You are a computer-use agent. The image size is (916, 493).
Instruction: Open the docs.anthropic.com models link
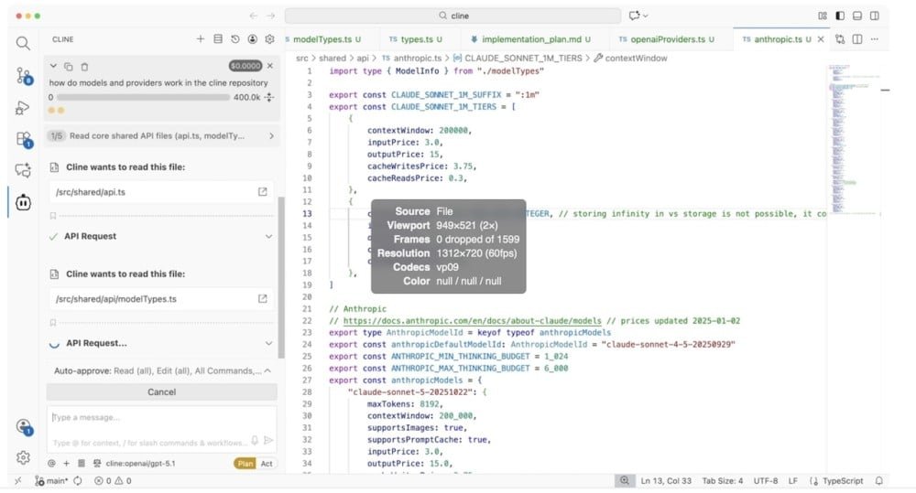pyautogui.click(x=472, y=320)
